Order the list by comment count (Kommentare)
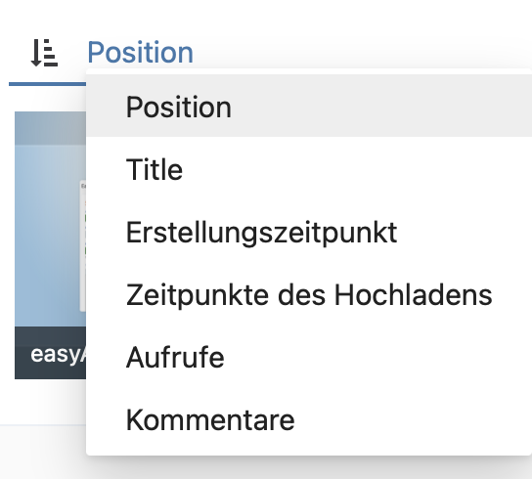532x479 pixels. point(309,420)
